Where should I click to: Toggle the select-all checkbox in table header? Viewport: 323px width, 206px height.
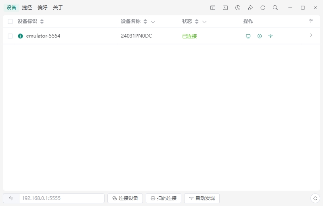click(10, 21)
